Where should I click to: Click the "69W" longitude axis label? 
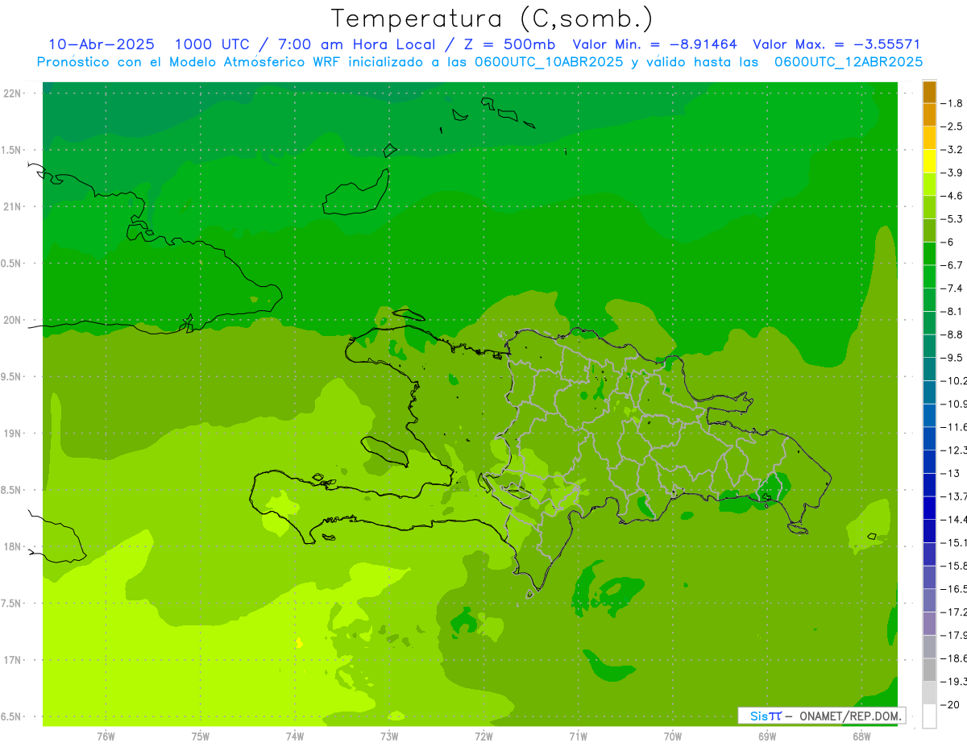[767, 736]
